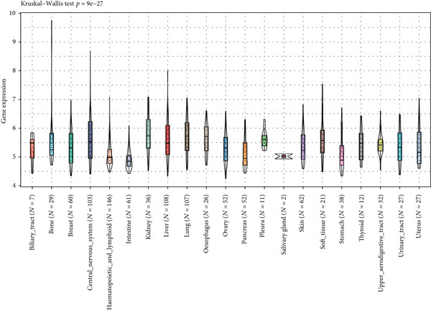
Task: Select the Liver (N = 108) label
Action: click(x=167, y=216)
